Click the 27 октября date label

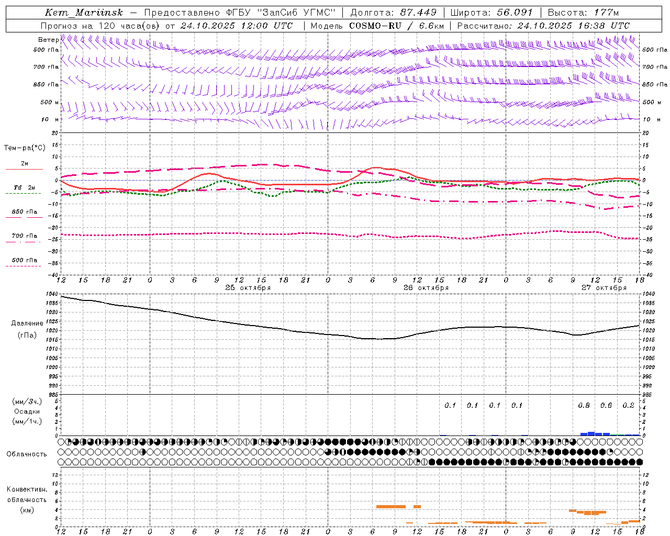[x=604, y=288]
